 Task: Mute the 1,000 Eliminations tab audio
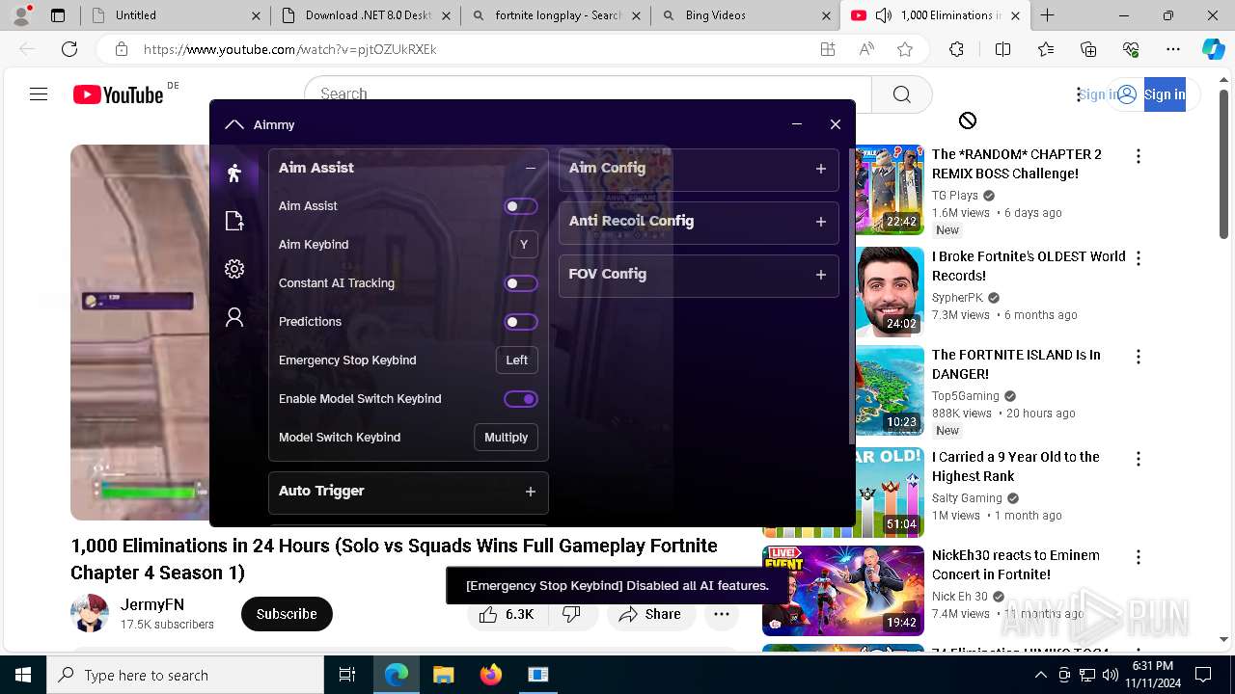pyautogui.click(x=883, y=15)
